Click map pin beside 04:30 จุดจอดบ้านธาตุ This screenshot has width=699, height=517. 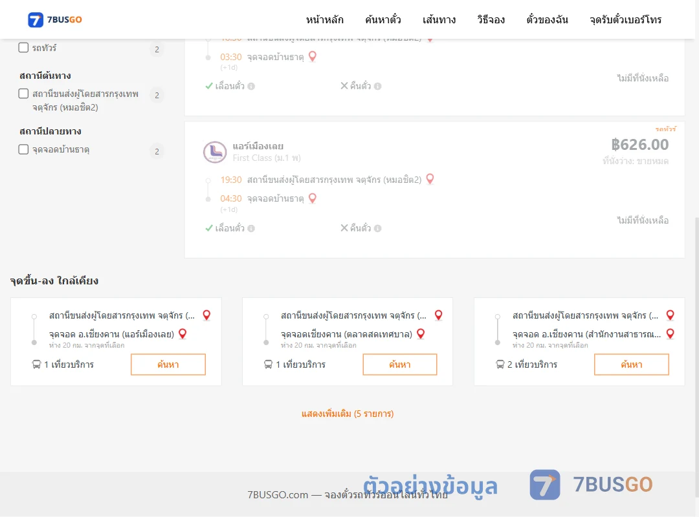coord(313,198)
